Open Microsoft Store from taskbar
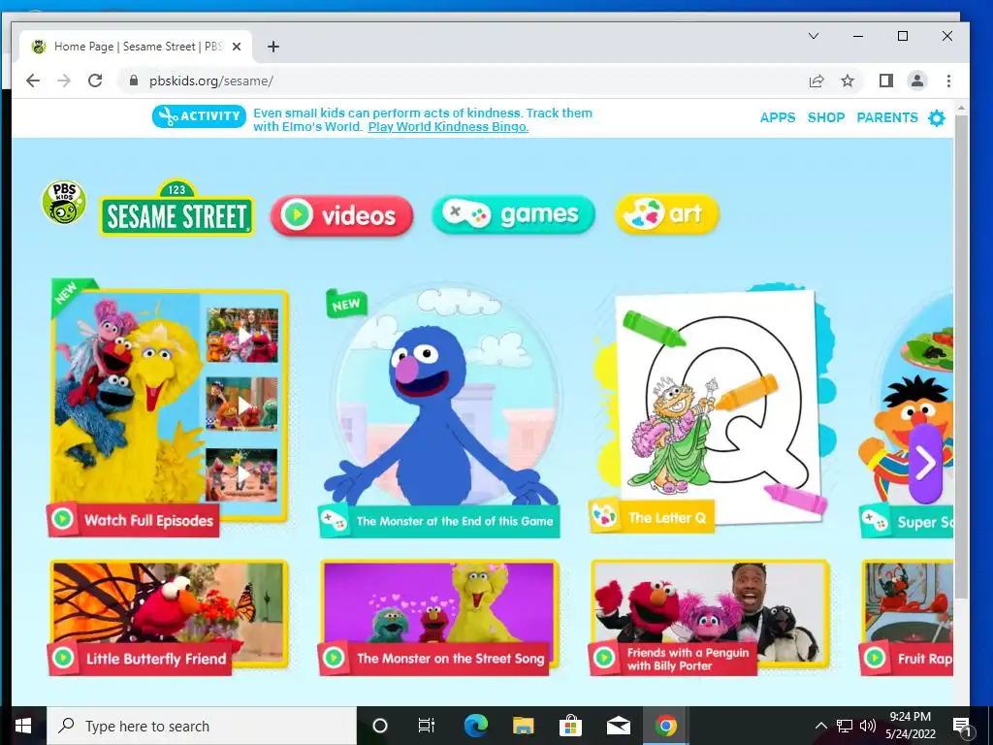The width and height of the screenshot is (993, 745). click(x=570, y=726)
